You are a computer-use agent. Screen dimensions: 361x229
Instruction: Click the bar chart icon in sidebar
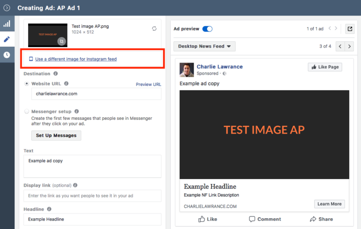(7, 24)
